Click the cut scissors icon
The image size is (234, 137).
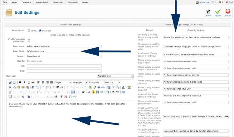[x=10, y=87]
